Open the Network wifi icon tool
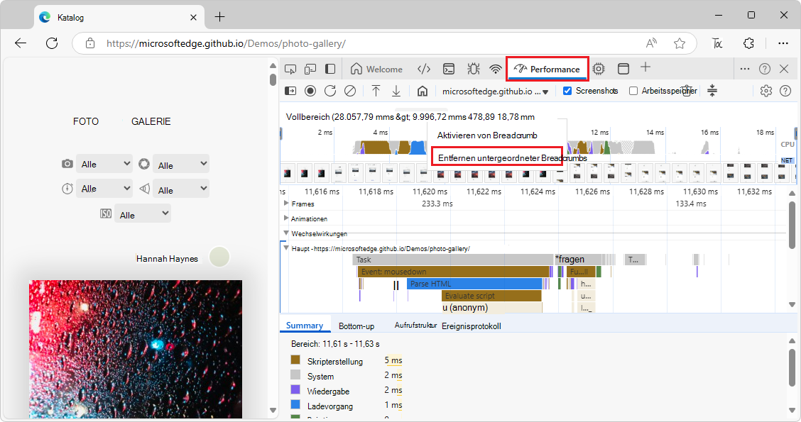The image size is (801, 422). [x=496, y=69]
